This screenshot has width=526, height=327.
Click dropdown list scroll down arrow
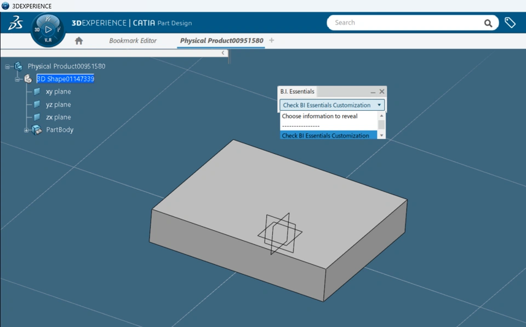point(381,135)
